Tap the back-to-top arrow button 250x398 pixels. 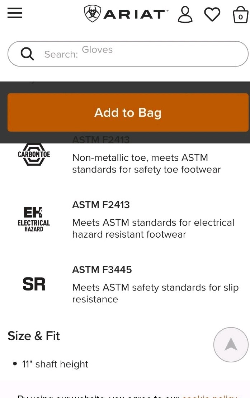pos(231,344)
